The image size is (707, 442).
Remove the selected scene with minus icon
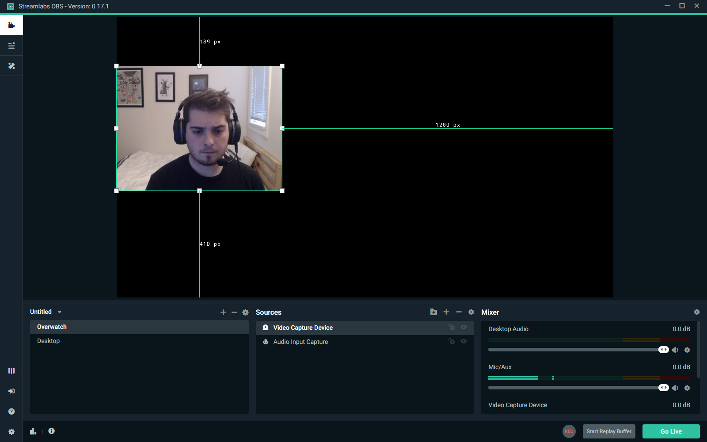(234, 312)
